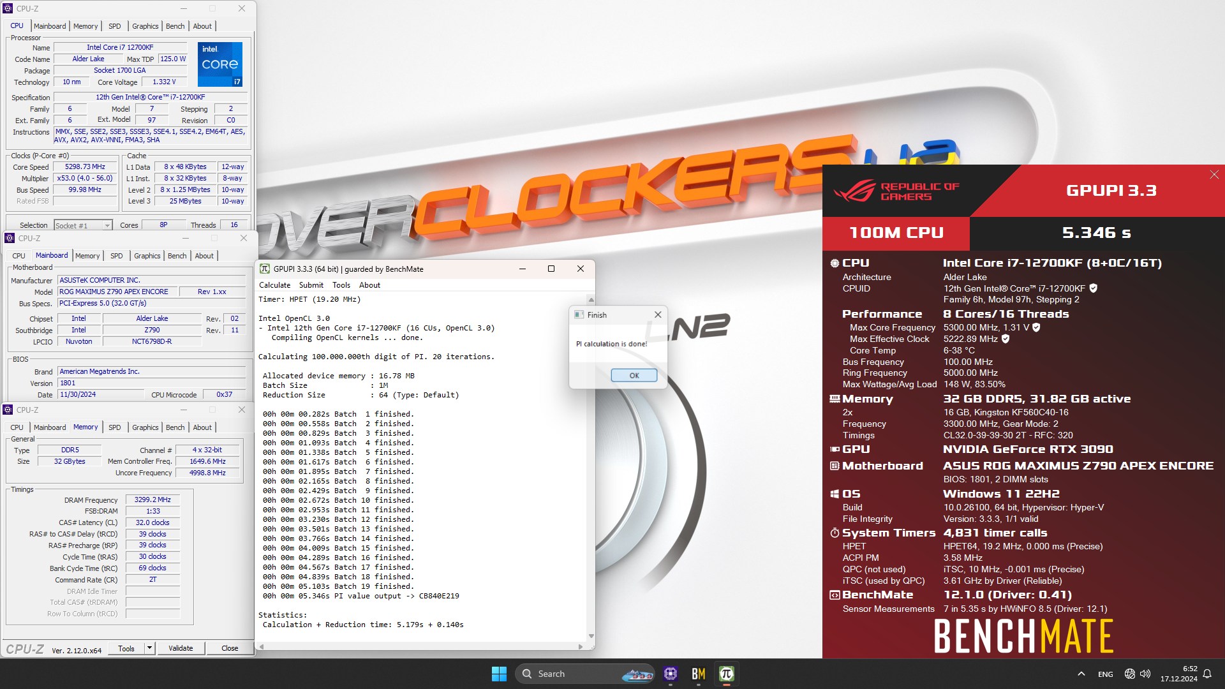Select CPU tab in Mainboard CPU-Z window
Viewport: 1225px width, 689px height.
click(x=19, y=256)
